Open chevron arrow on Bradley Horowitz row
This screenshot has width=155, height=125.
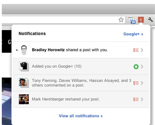coord(142,50)
